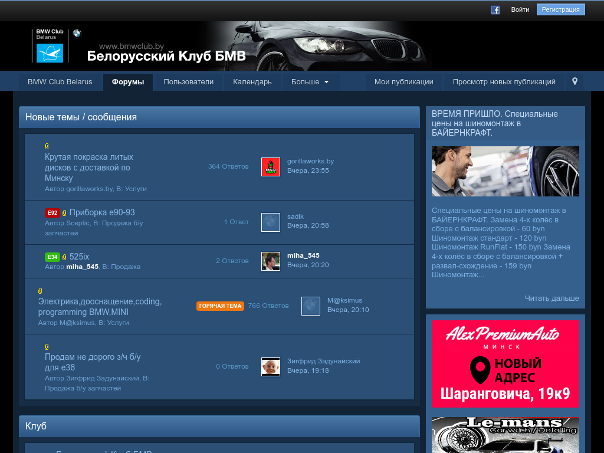Click the Facebook login icon
This screenshot has height=453, width=604.
tap(495, 9)
